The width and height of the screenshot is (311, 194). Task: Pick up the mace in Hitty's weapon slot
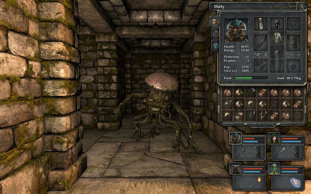260,41
